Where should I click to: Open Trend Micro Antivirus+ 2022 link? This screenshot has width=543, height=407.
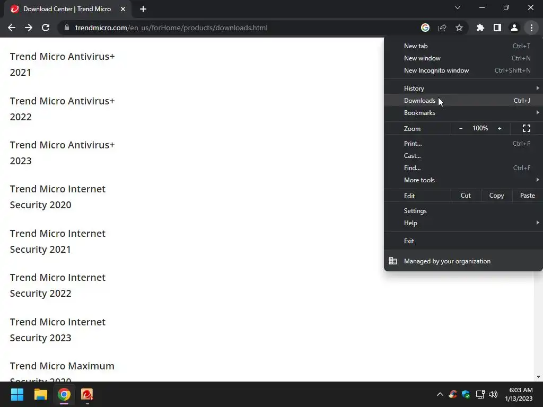[x=62, y=109]
